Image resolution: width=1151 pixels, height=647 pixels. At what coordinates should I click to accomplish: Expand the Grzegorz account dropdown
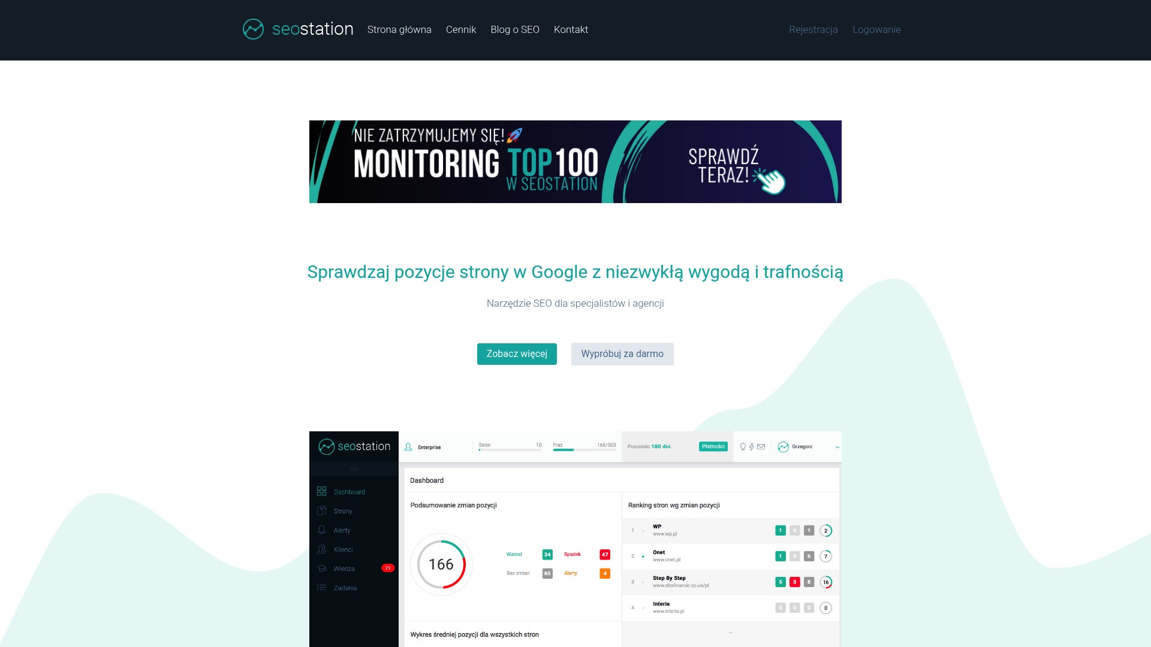pyautogui.click(x=837, y=446)
